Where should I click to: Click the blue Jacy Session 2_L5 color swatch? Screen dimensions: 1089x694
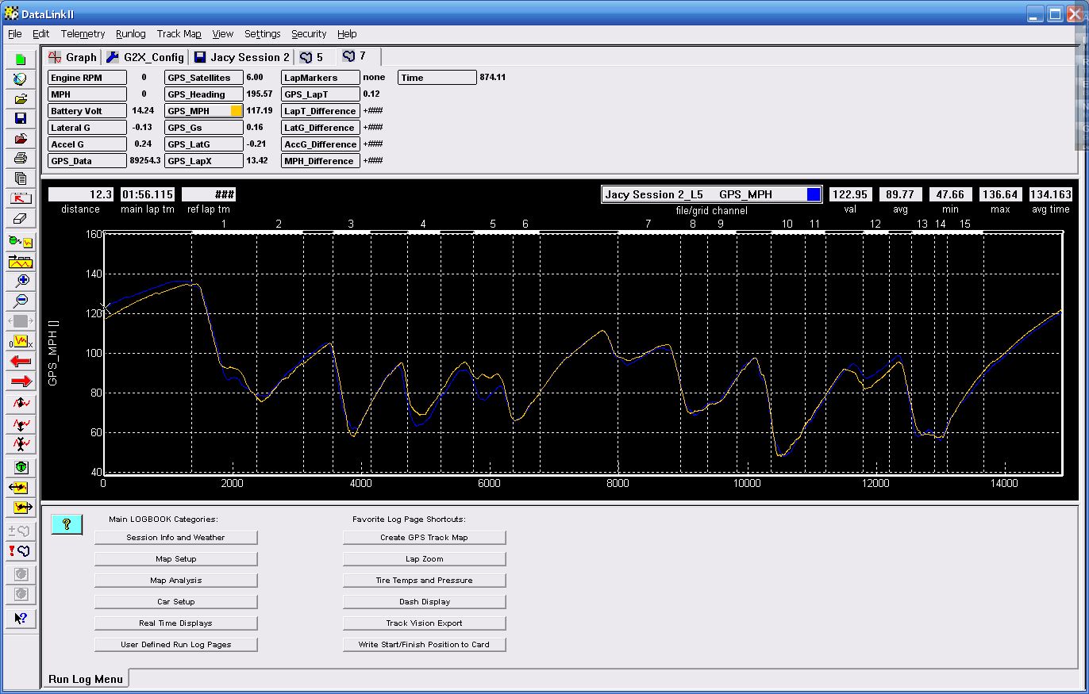tap(813, 194)
